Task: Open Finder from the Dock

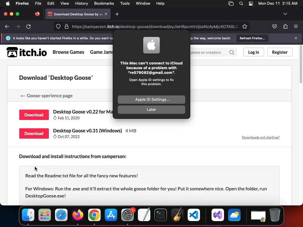Action: pos(28,215)
